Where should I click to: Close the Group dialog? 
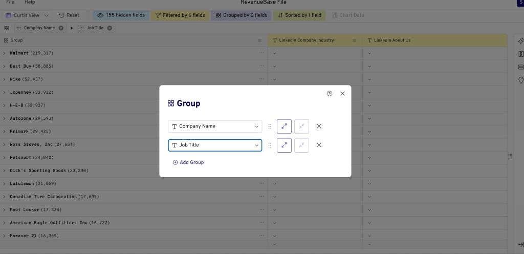[342, 94]
